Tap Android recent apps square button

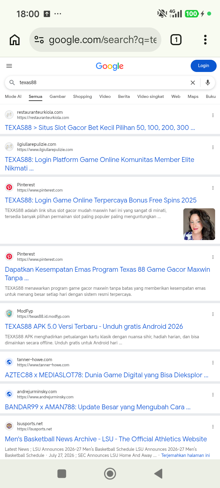62,474
